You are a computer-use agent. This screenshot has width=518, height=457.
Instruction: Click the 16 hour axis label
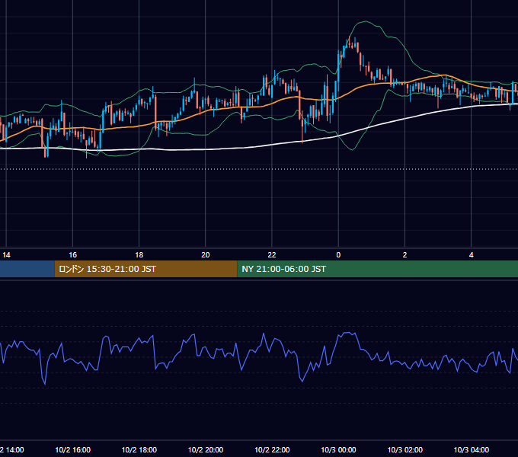[72, 255]
